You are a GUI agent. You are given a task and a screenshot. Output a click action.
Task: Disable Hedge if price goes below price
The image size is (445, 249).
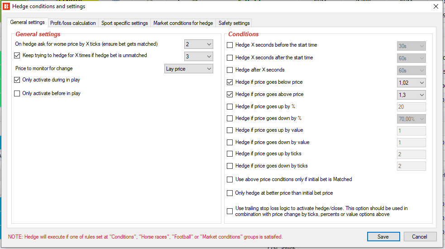tap(230, 82)
